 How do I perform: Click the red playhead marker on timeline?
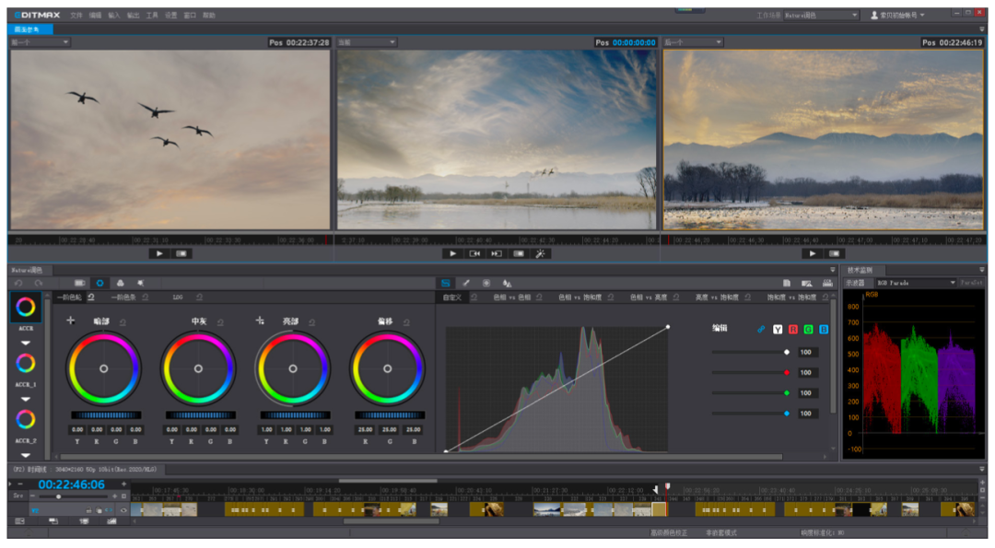[667, 487]
